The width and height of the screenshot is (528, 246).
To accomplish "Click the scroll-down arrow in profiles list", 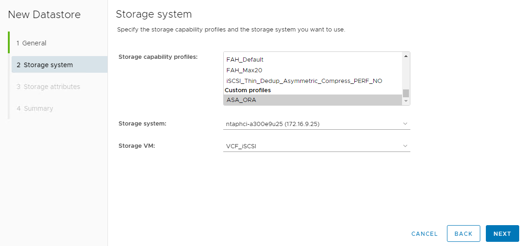I will click(406, 101).
